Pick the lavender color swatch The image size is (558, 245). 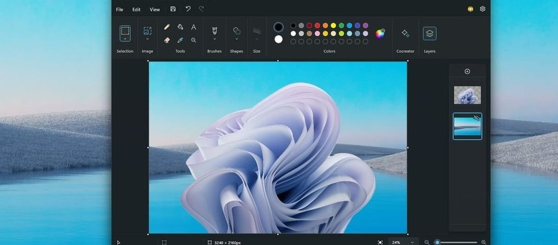(x=366, y=34)
